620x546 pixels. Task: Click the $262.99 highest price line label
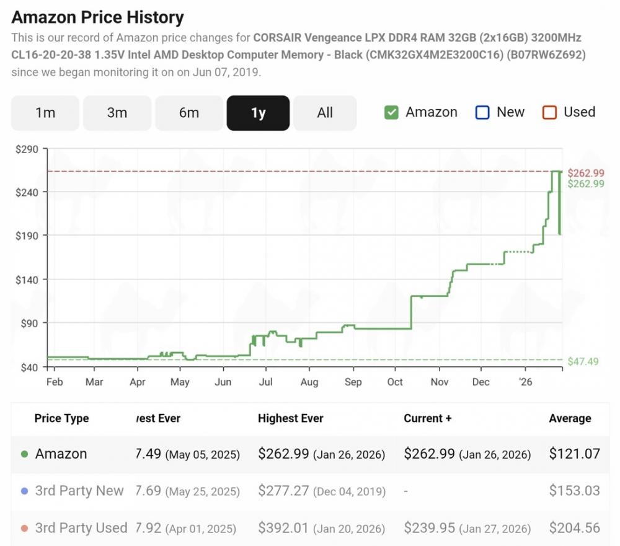[586, 172]
